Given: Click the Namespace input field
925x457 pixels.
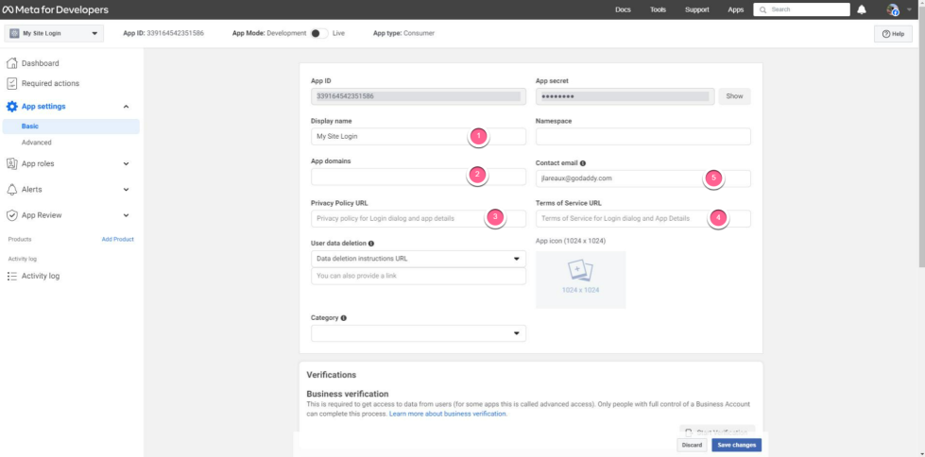Looking at the screenshot, I should point(643,136).
